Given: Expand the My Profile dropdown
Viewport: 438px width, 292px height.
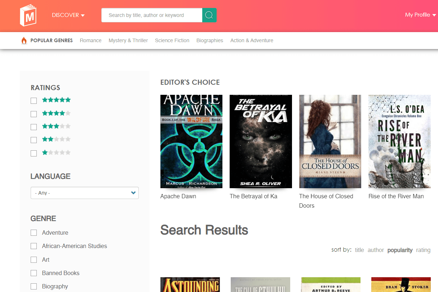Looking at the screenshot, I should click(x=420, y=15).
